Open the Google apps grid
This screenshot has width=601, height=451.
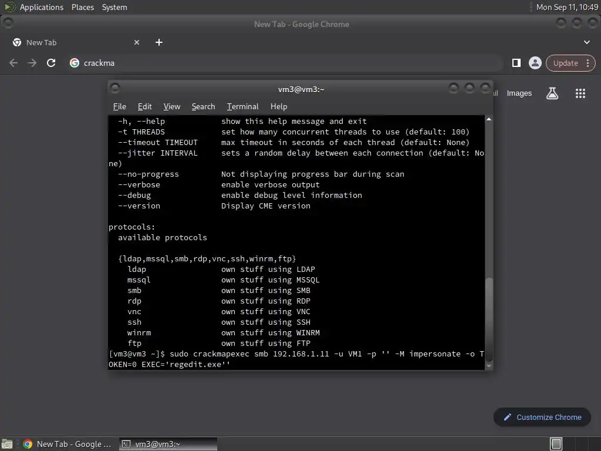(x=580, y=93)
